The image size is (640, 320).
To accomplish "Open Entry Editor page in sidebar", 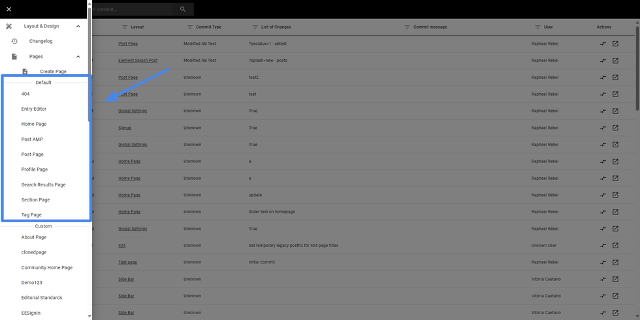I will pos(34,109).
